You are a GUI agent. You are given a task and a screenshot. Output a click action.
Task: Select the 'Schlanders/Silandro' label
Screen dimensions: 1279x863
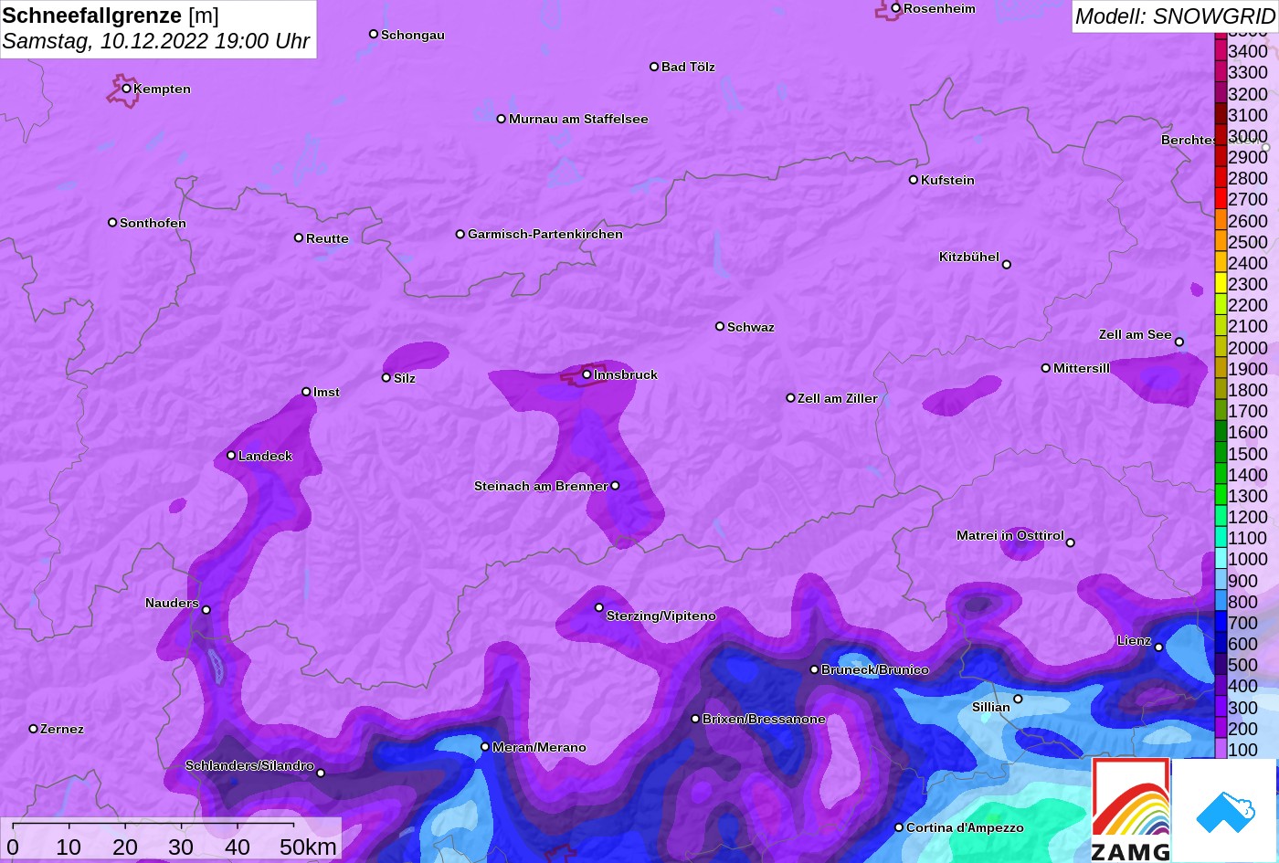click(x=249, y=766)
